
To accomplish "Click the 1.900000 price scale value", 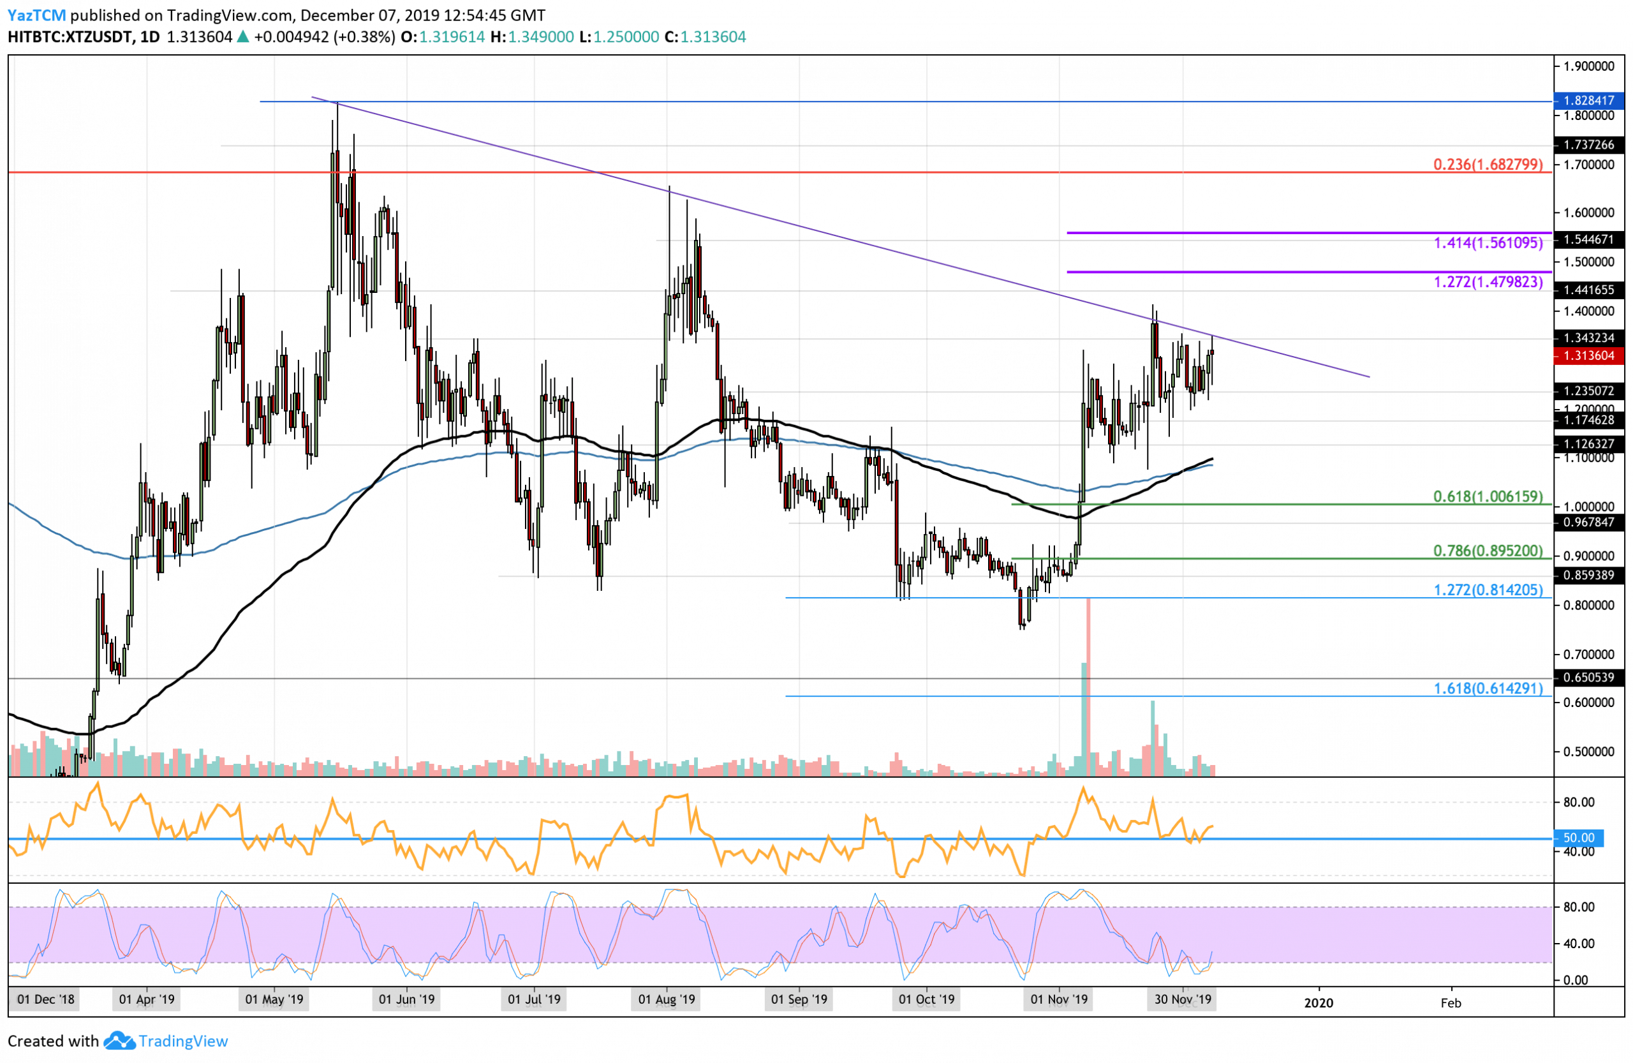I will pos(1589,66).
